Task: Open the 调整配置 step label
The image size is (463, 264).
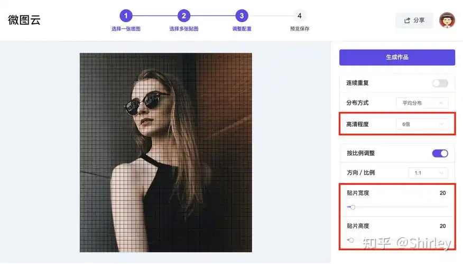Action: pyautogui.click(x=242, y=29)
